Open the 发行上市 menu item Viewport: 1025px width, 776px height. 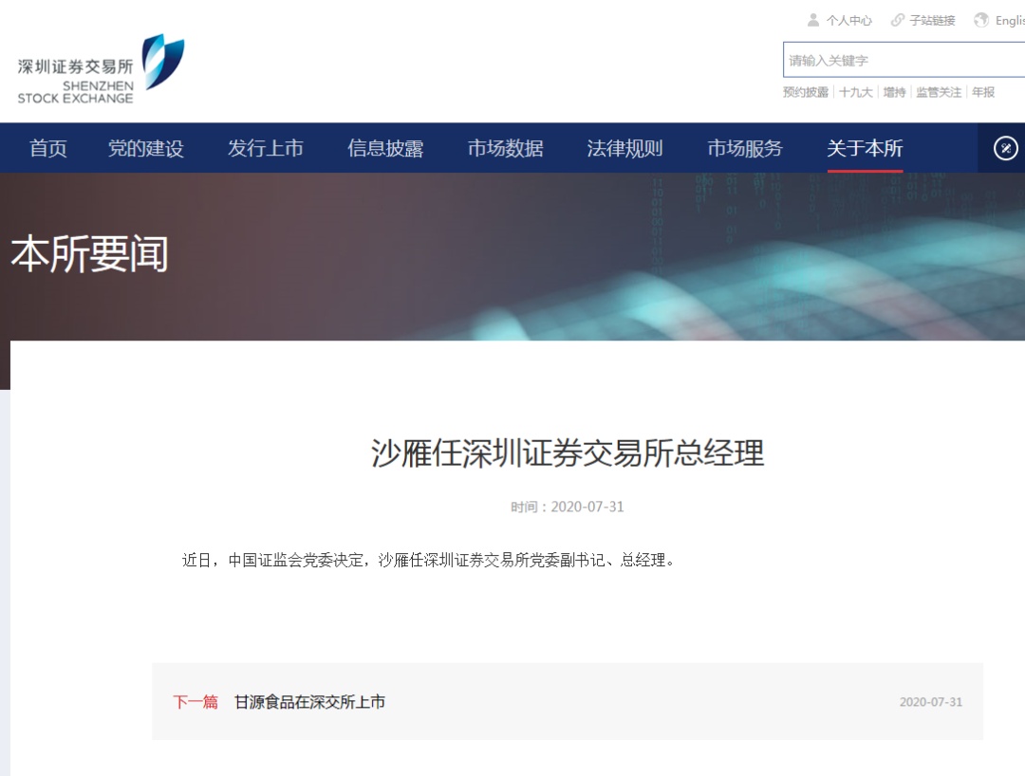pos(266,148)
